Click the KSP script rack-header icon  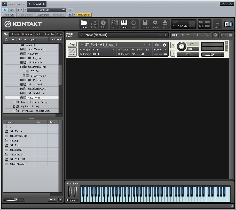[x=216, y=35]
